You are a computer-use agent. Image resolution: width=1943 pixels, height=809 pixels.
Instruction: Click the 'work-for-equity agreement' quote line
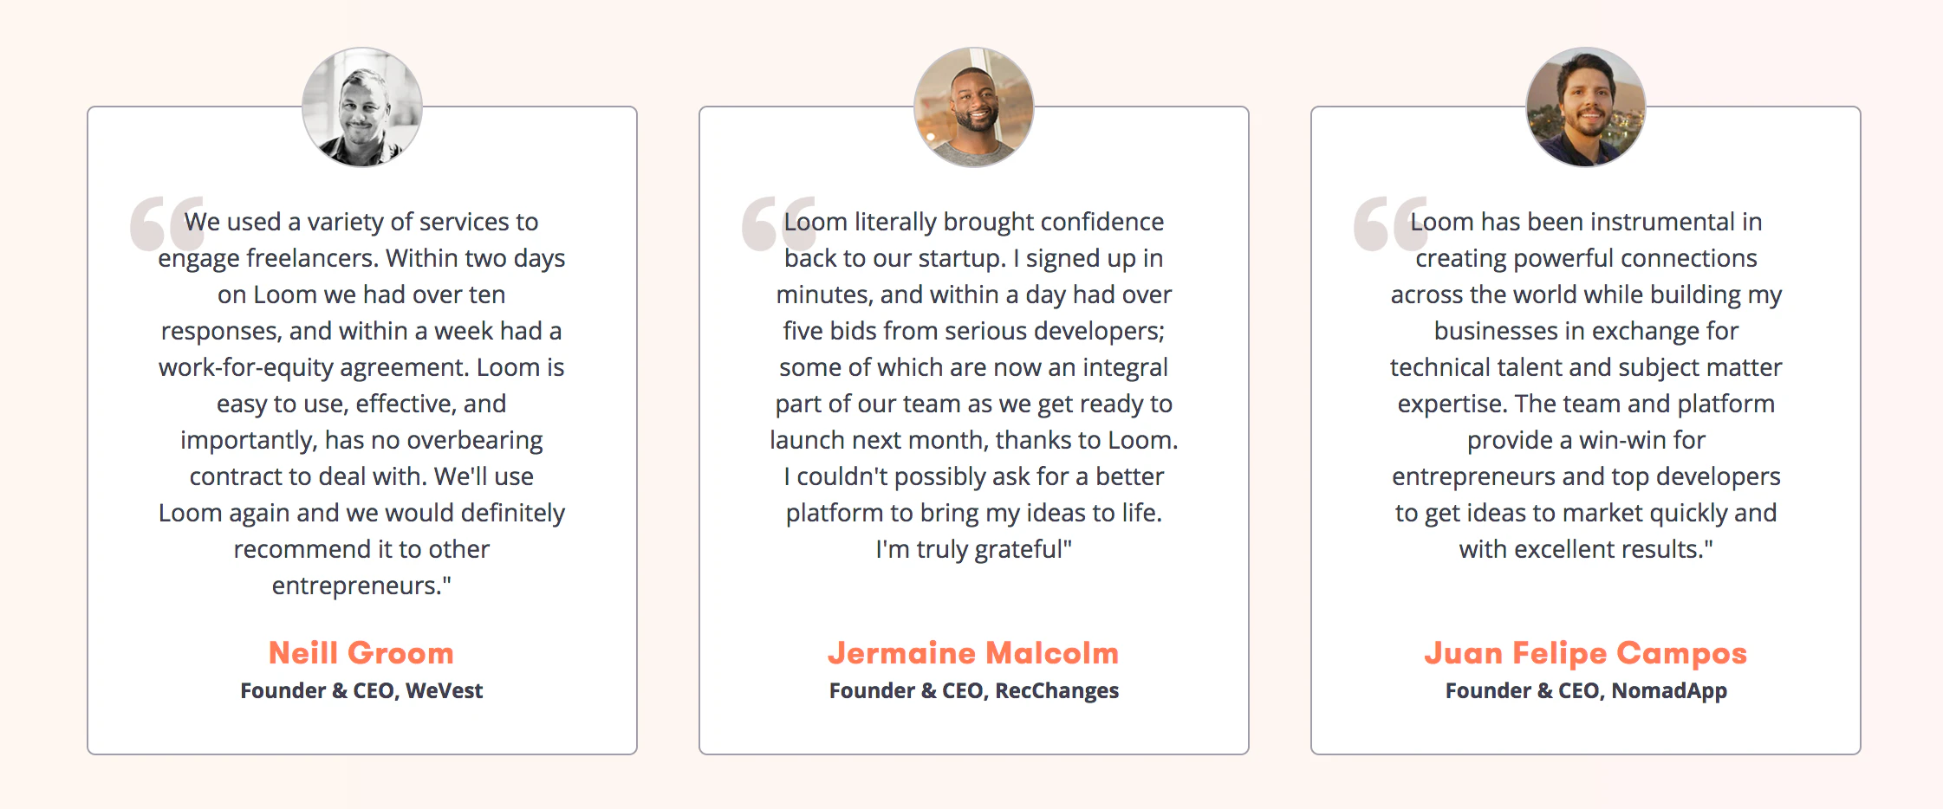pyautogui.click(x=361, y=367)
